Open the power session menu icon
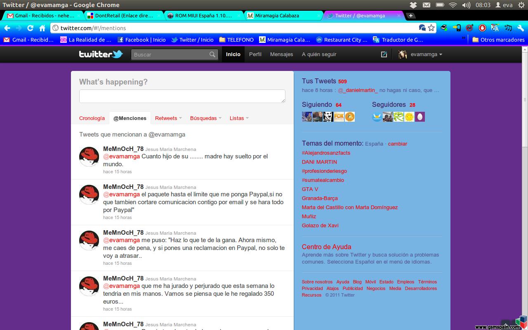The image size is (528, 330). coord(521,5)
